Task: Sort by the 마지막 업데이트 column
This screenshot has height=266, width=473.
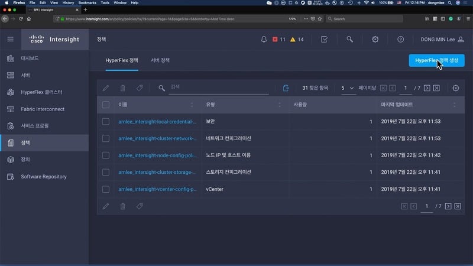Action: pos(454,105)
